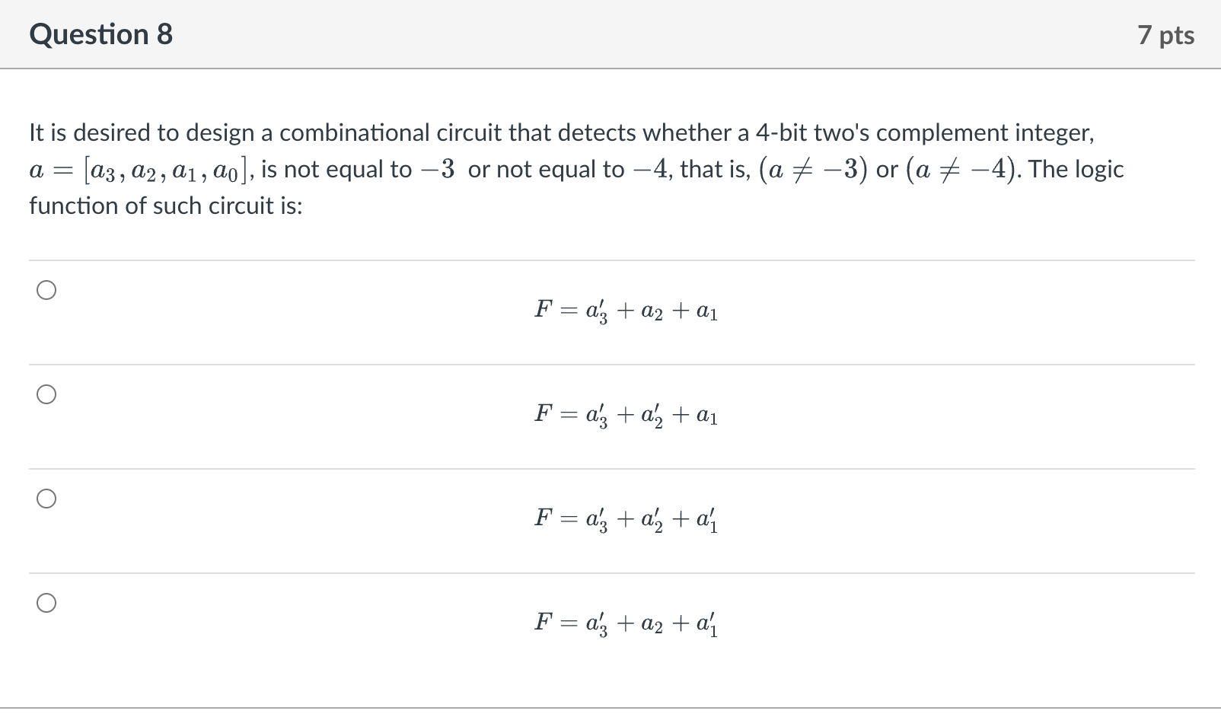
Task: Click the sentence starting 'It is desired'
Action: [x=561, y=133]
